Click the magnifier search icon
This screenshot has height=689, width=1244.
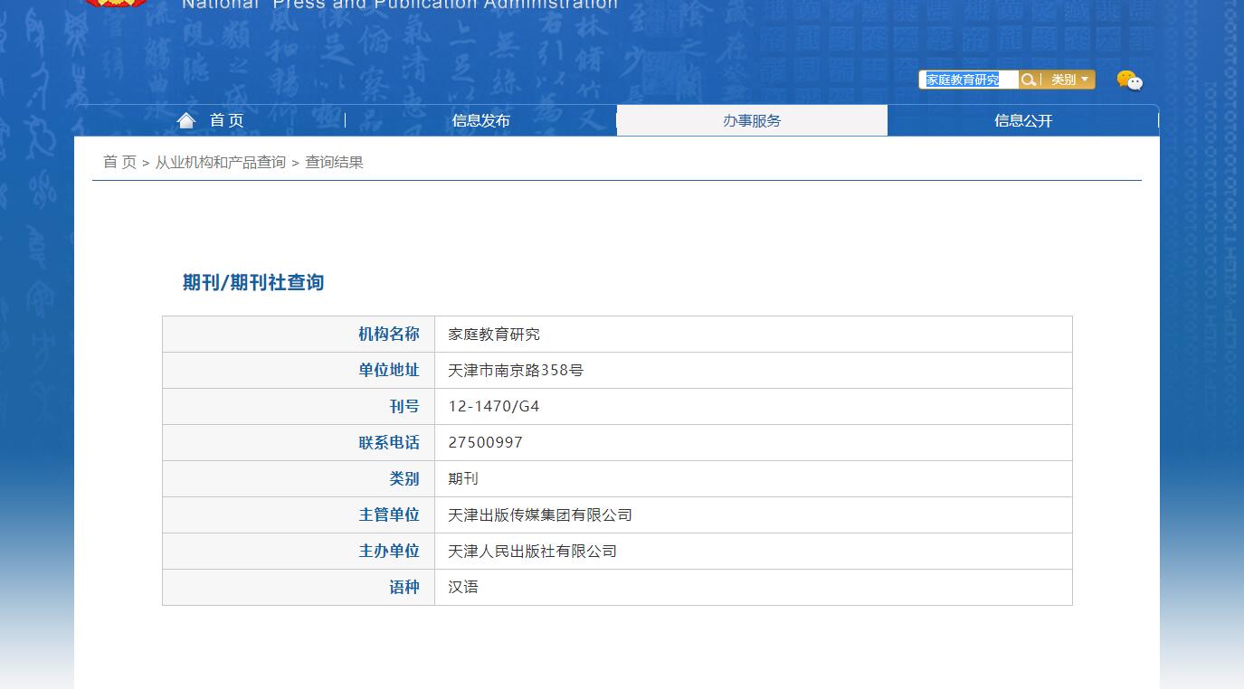pos(1028,80)
